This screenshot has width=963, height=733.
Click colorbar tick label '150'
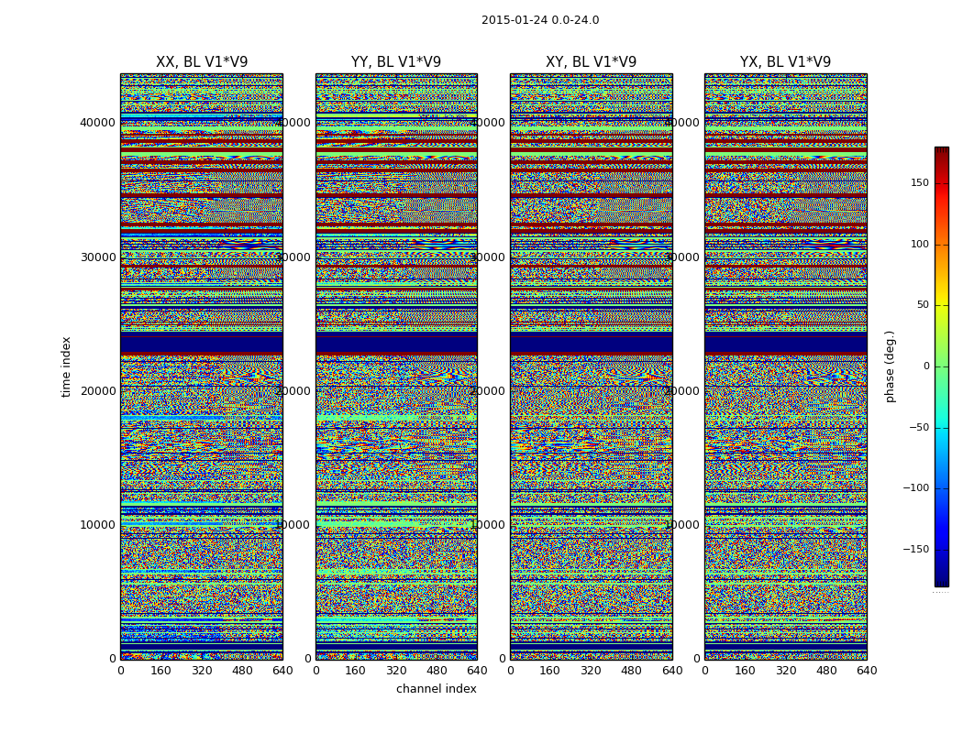[x=920, y=183]
